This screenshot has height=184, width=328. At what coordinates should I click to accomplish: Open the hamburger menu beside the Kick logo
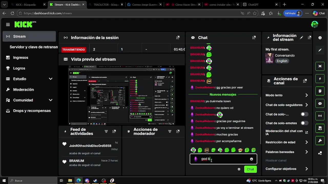pyautogui.click(x=8, y=25)
